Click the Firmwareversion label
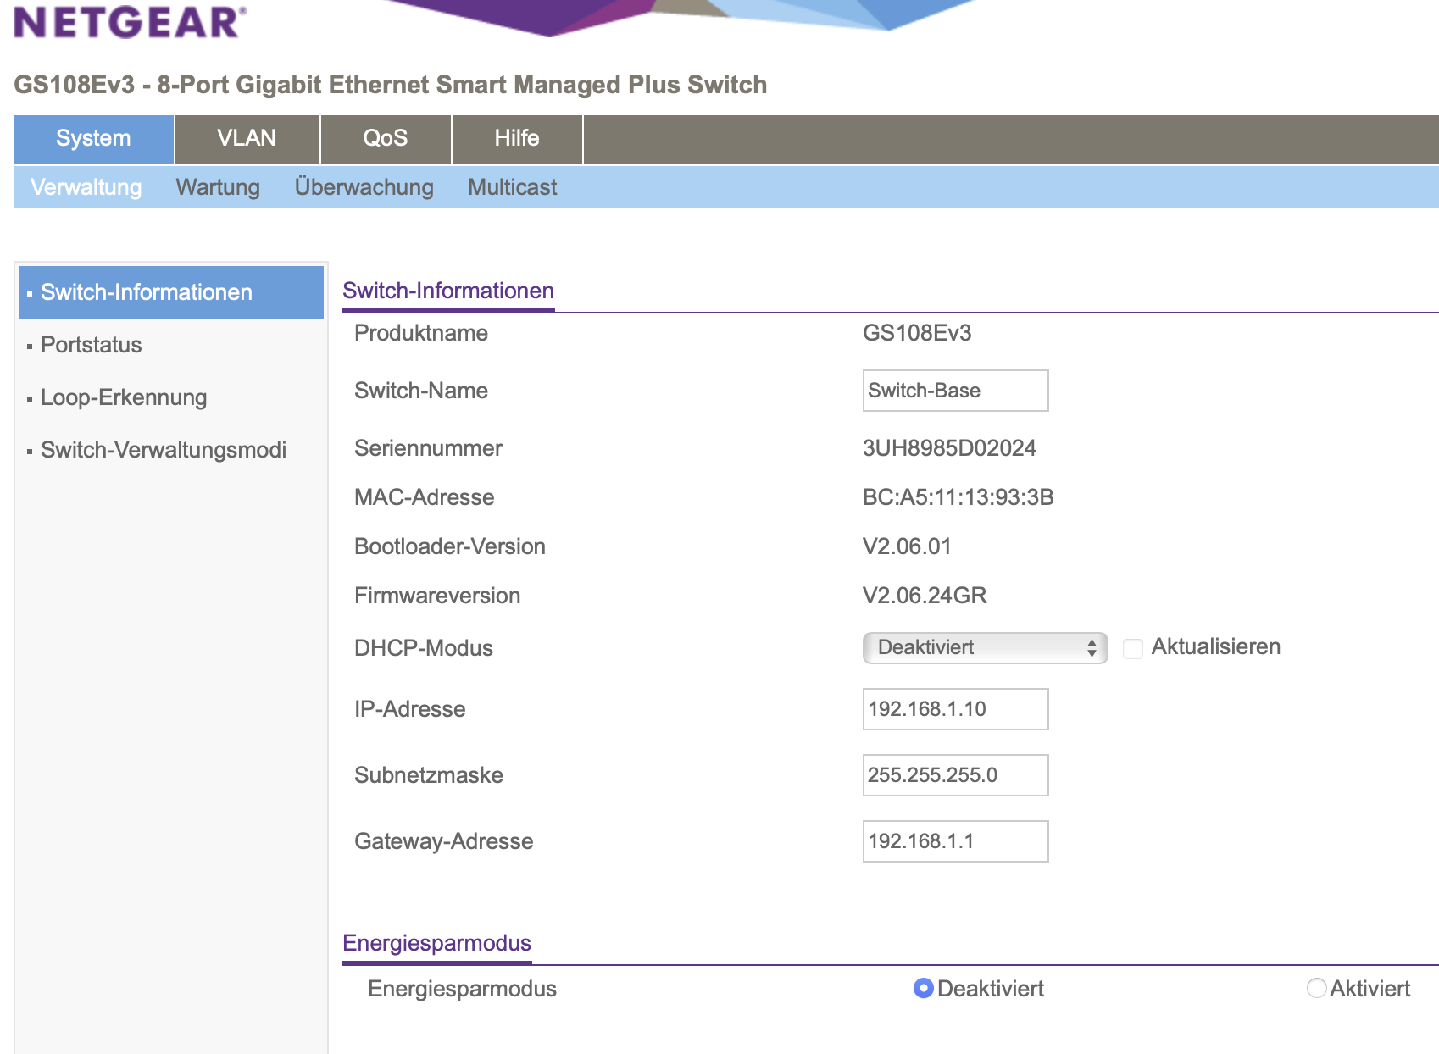The image size is (1439, 1054). pyautogui.click(x=437, y=596)
